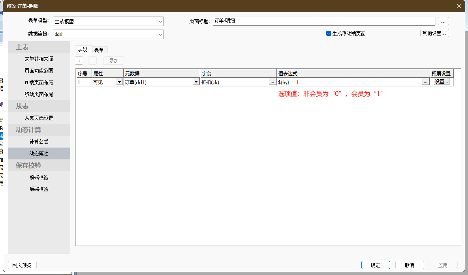Switch to the 表单 tab
The image size is (468, 275).
pos(99,50)
